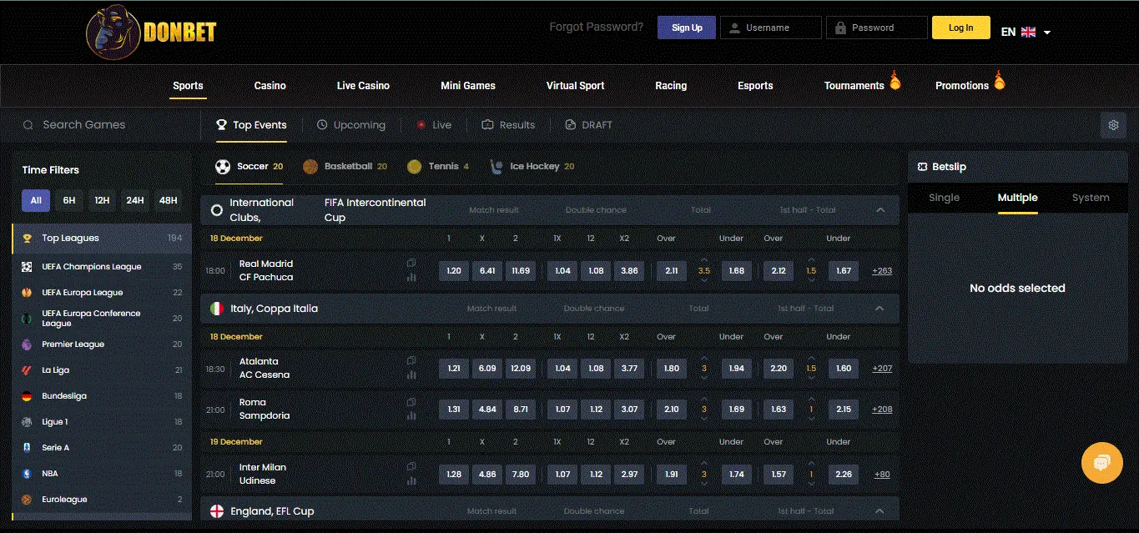Select the 24H time filter
This screenshot has width=1139, height=533.
(135, 200)
